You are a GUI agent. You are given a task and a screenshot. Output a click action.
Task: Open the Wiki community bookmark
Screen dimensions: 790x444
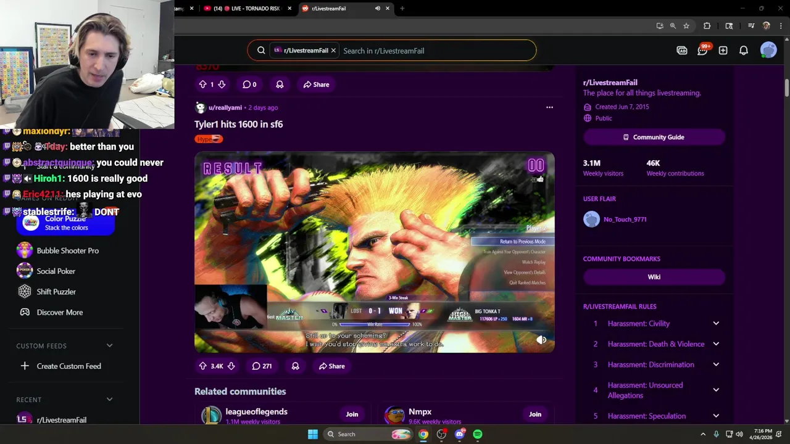654,277
